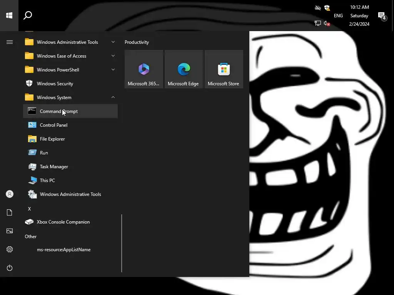Click the Productivity group title
The image size is (394, 295).
(137, 42)
